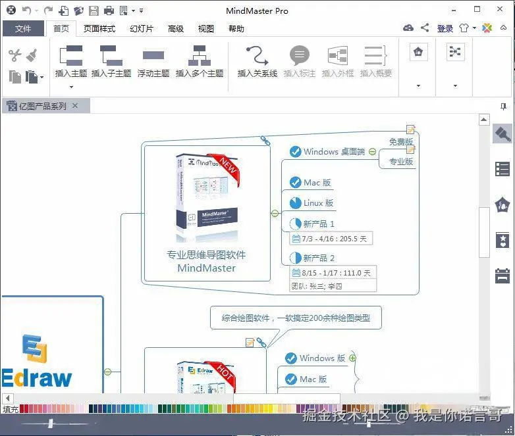
Task: Open the format brush side panel
Action: [502, 134]
